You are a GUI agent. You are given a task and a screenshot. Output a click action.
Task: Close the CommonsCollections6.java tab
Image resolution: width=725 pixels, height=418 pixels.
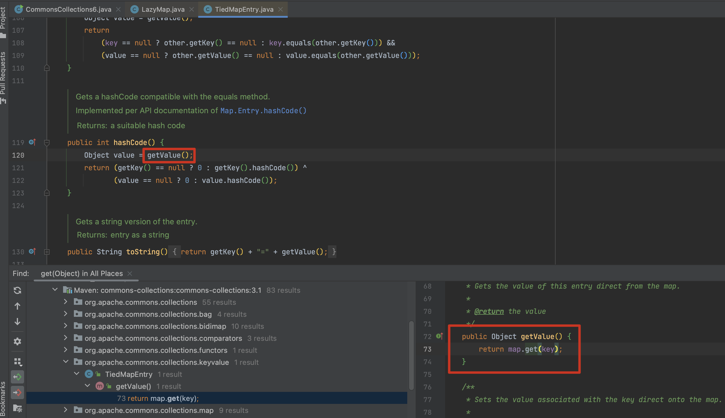pyautogui.click(x=118, y=9)
